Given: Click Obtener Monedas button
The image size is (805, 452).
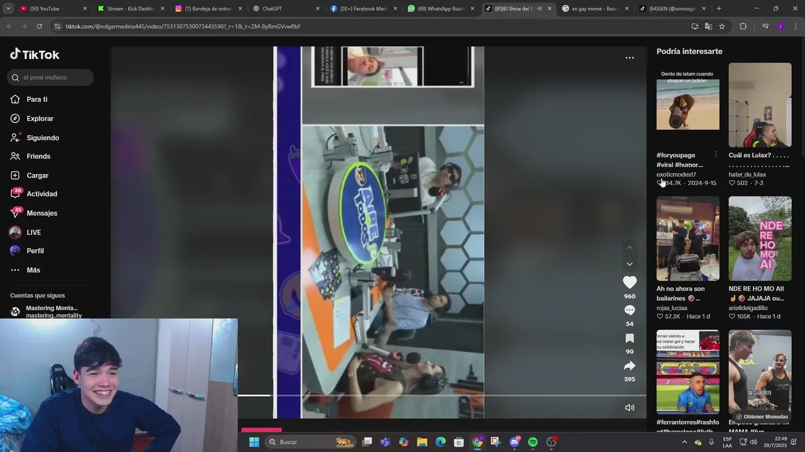Looking at the screenshot, I should coord(762,417).
